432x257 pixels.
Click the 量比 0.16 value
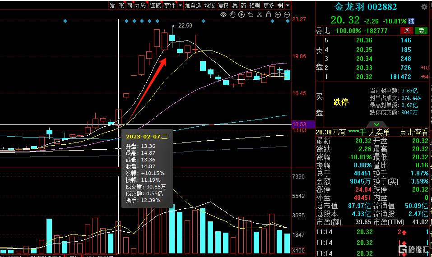422,165
